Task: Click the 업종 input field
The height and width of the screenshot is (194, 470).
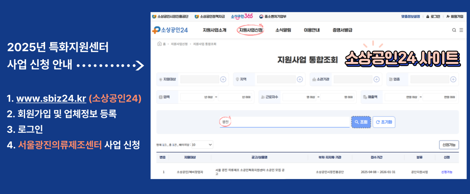Action: (x=429, y=79)
